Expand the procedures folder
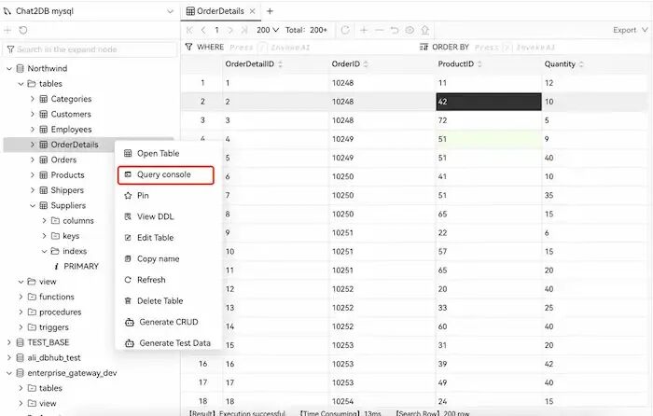The image size is (653, 416). point(21,312)
